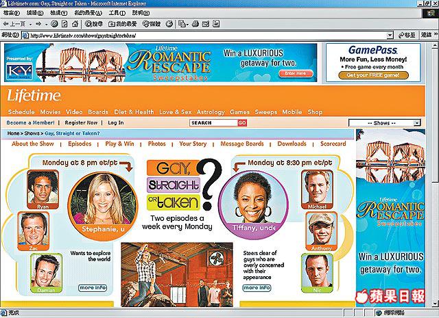Select Michael's photo thumbnail

[317, 189]
